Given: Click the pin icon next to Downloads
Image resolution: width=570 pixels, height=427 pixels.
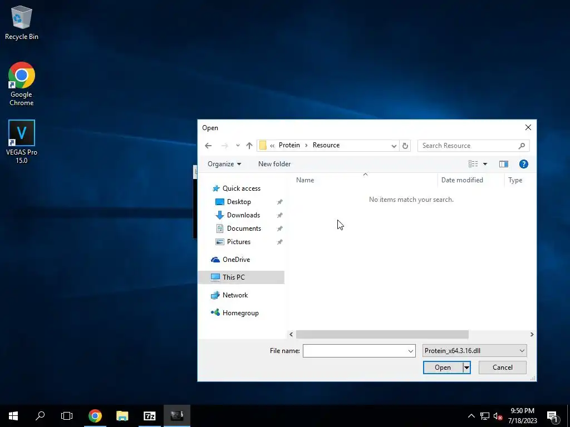Looking at the screenshot, I should (279, 215).
